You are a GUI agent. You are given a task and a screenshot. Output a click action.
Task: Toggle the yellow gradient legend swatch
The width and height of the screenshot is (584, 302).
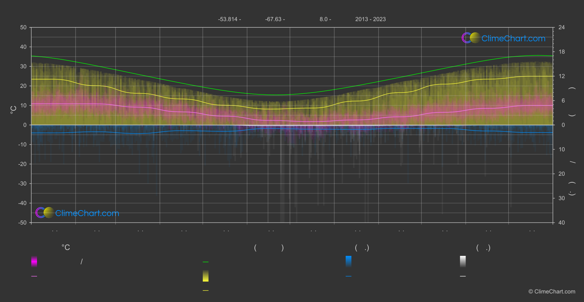(206, 276)
